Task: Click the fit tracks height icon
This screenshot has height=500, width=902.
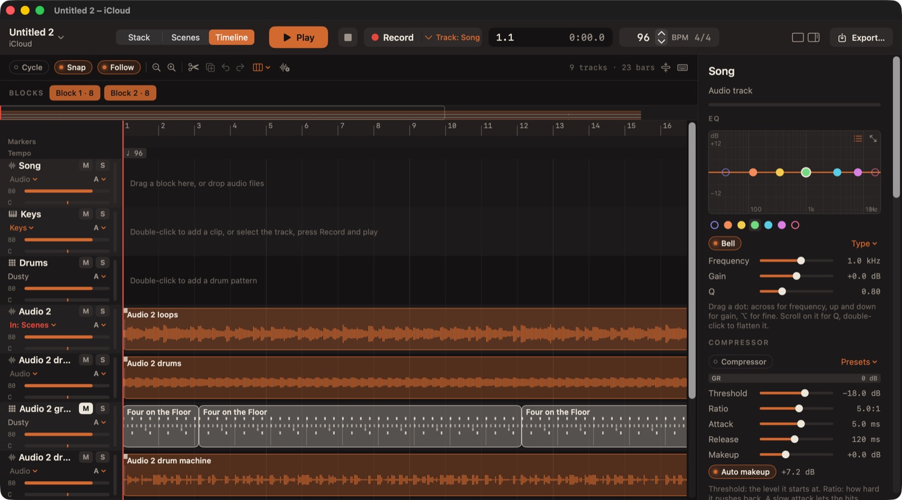Action: [666, 68]
